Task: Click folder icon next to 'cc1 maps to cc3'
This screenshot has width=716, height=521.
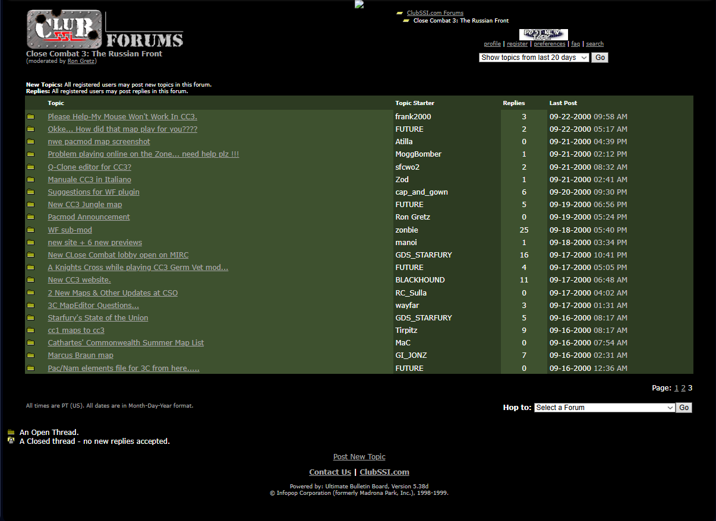Action: click(x=30, y=331)
